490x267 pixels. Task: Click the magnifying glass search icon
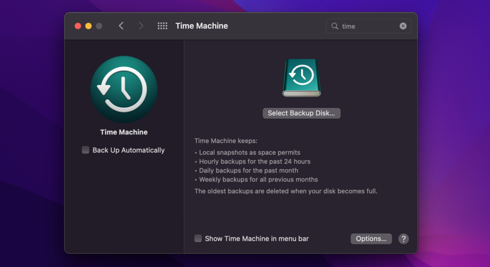coord(334,26)
